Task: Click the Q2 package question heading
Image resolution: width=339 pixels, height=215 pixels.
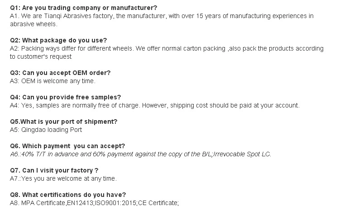Action: tap(58, 40)
